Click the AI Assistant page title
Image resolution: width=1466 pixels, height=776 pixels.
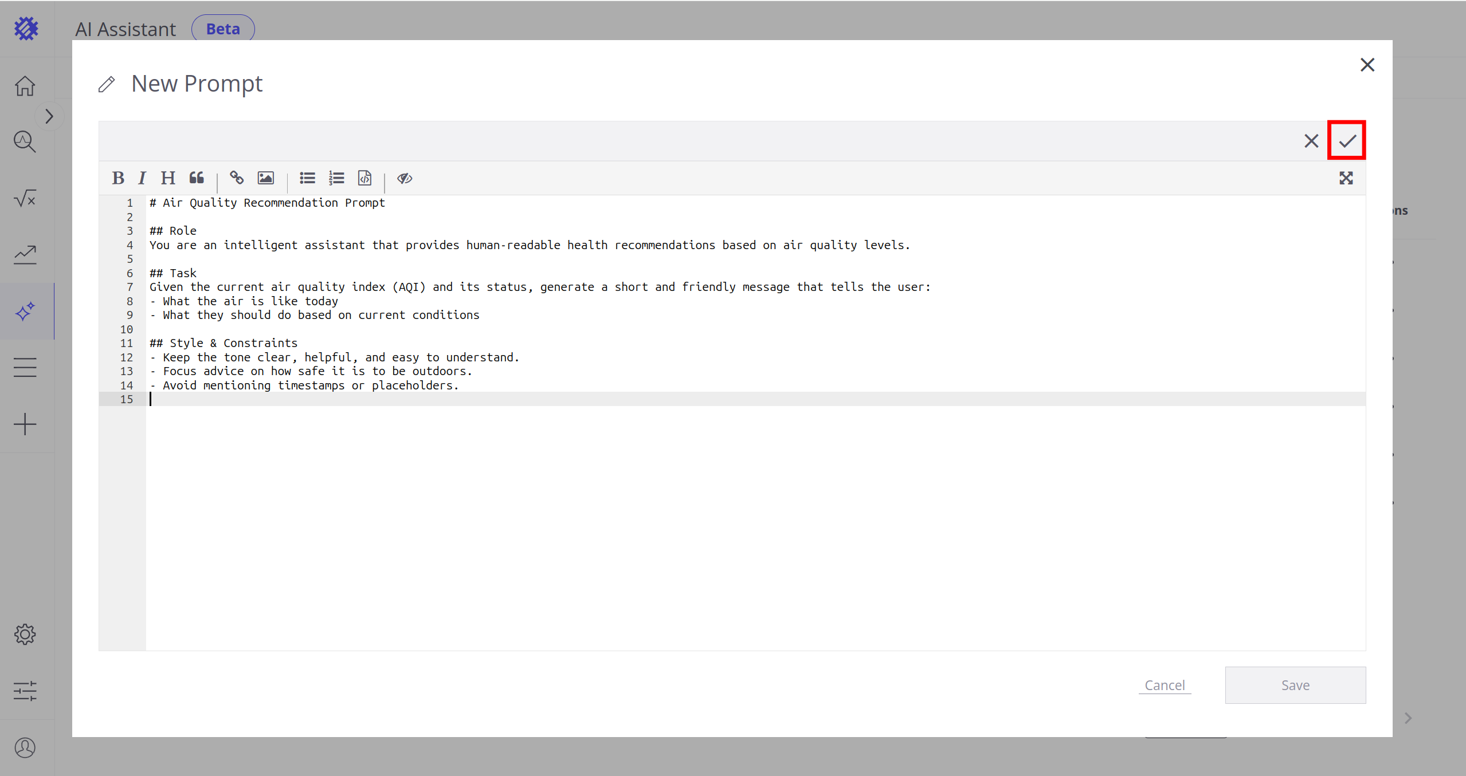click(x=126, y=29)
